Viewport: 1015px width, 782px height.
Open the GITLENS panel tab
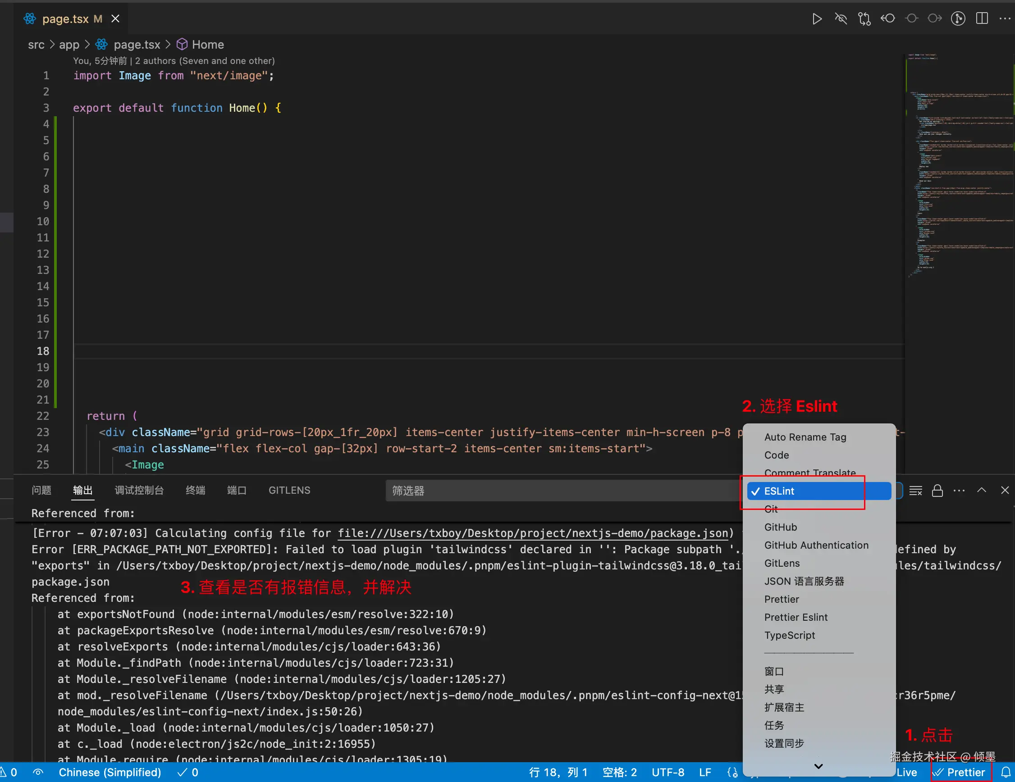[289, 491]
